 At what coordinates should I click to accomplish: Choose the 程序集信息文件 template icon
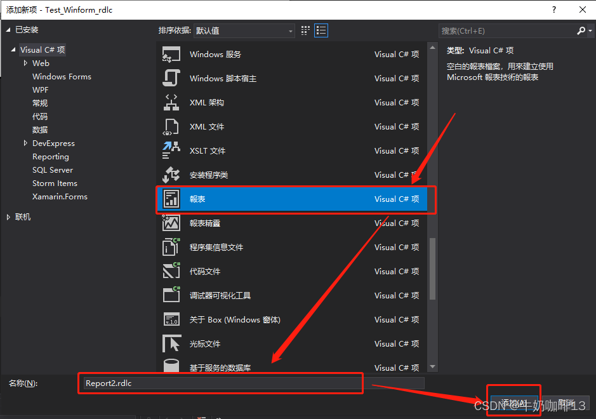(x=171, y=247)
